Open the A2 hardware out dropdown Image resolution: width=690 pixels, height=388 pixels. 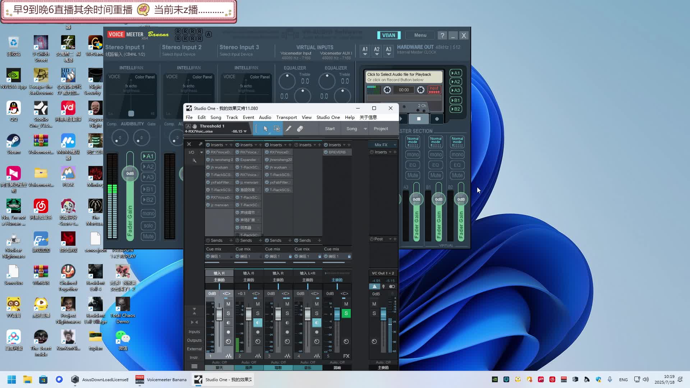(x=377, y=51)
